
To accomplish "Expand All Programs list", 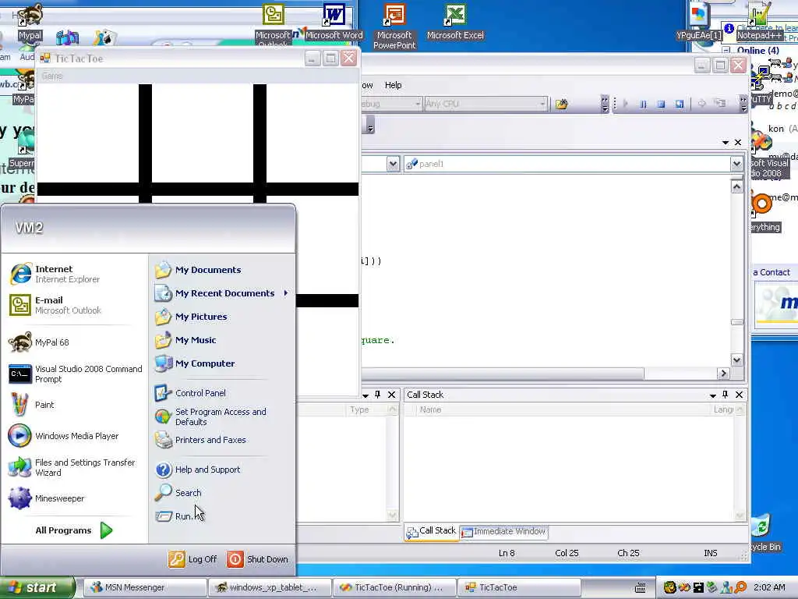I will point(74,530).
